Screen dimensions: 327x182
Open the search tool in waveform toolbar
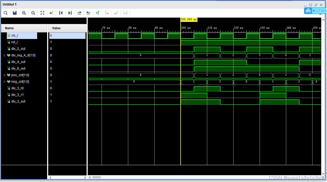(6, 13)
